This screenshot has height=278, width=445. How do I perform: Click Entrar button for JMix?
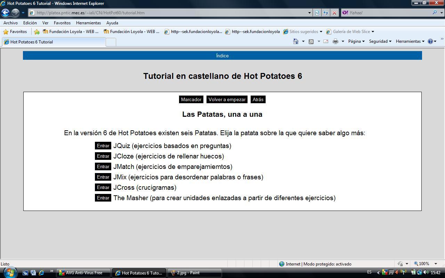click(x=103, y=177)
